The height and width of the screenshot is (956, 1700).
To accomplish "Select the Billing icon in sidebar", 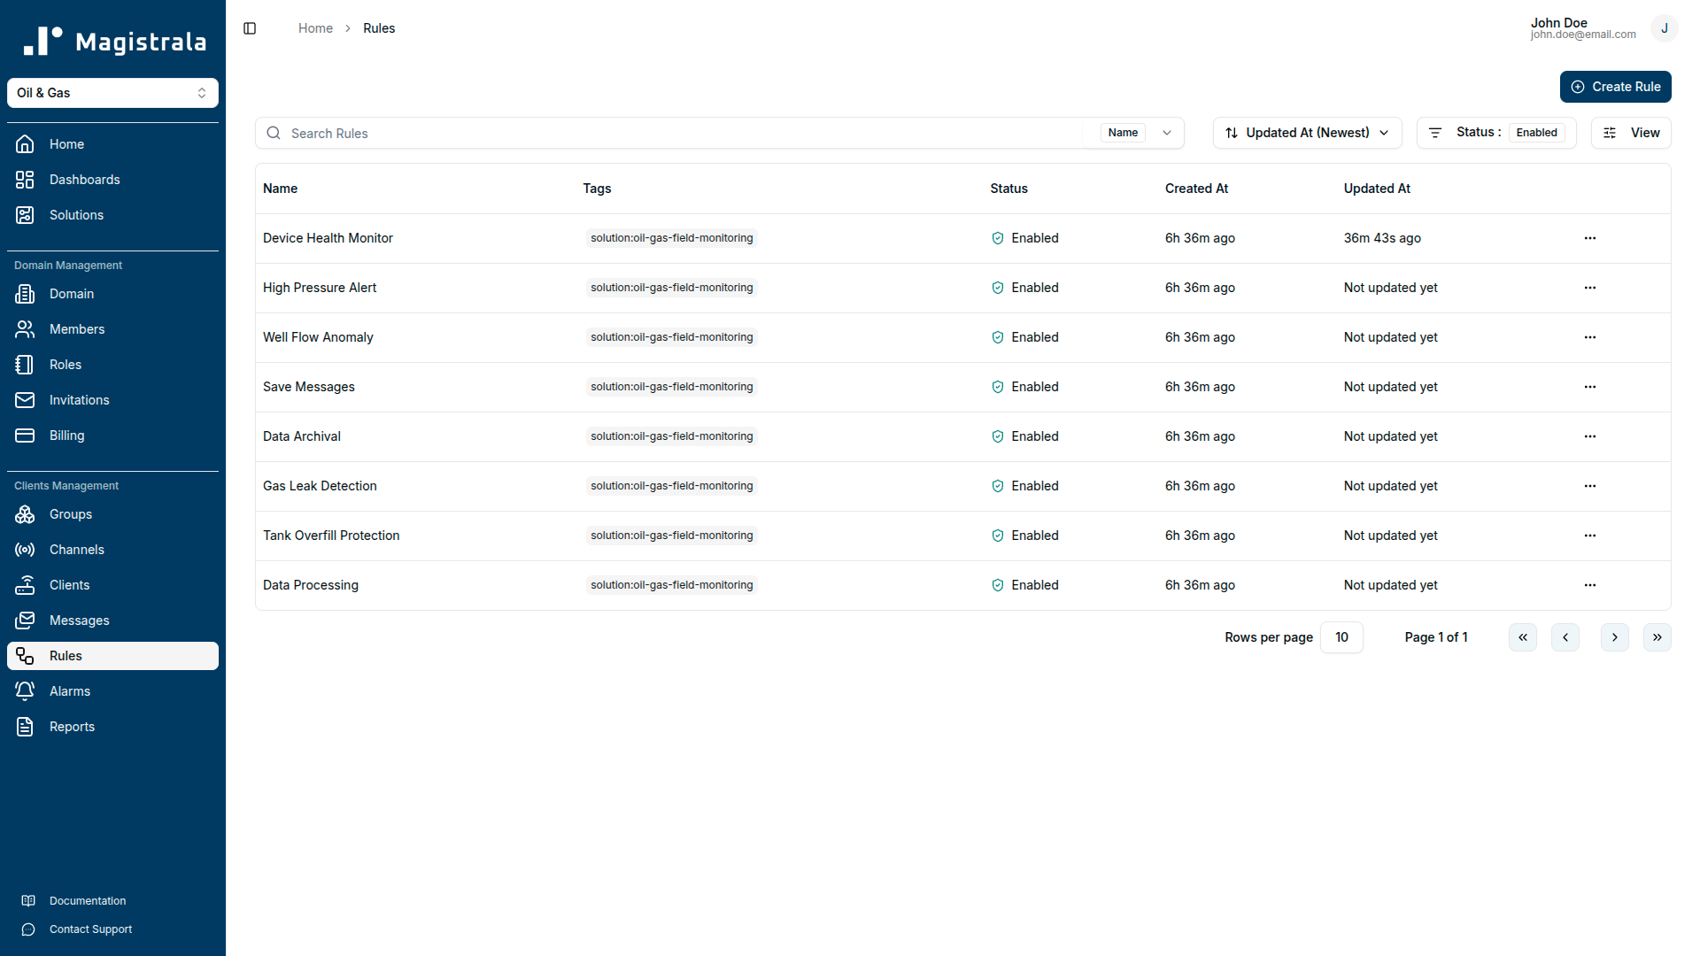I will (24, 435).
